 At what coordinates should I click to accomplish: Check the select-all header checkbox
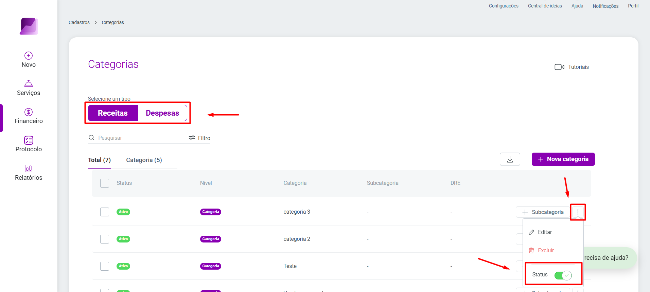(105, 183)
